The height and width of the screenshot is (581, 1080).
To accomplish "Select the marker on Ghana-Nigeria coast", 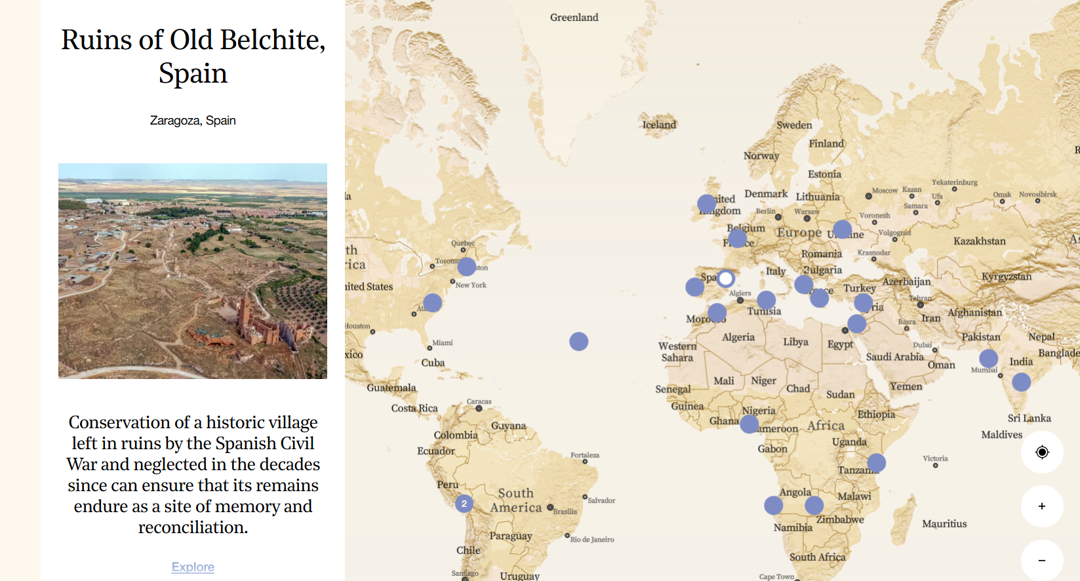I will tap(749, 424).
